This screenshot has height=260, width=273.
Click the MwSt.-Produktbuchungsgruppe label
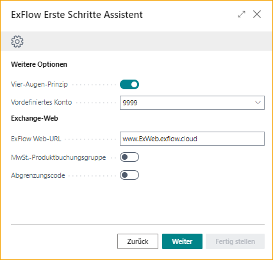pos(58,157)
